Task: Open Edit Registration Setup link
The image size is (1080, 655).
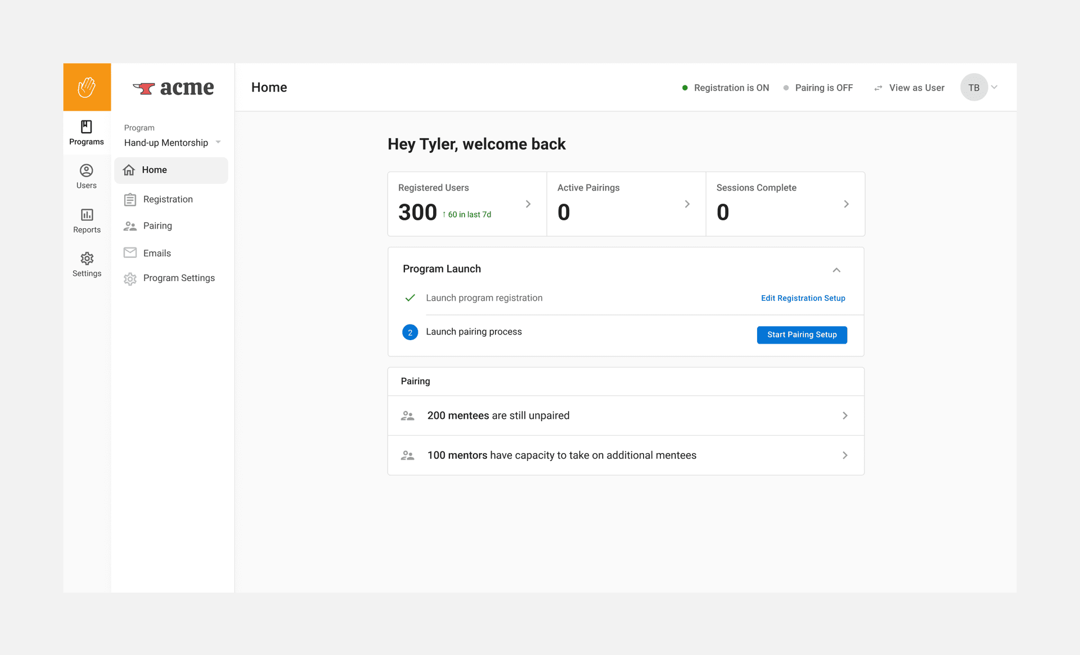Action: pos(803,298)
